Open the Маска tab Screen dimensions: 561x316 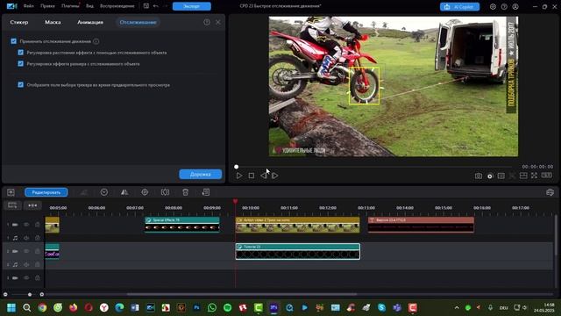tap(53, 22)
